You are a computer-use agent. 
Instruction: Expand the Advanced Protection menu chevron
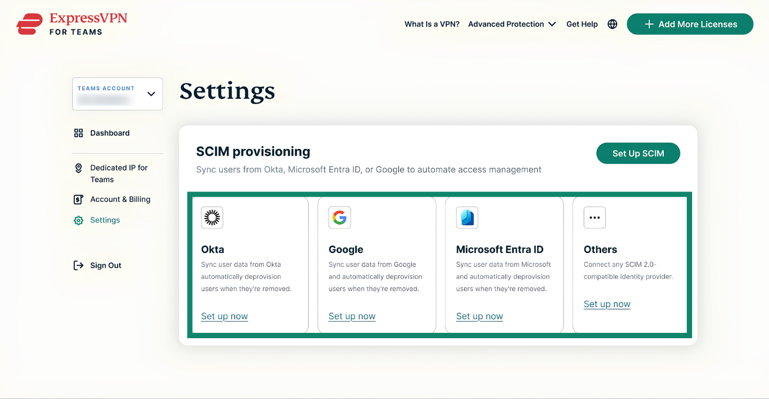(x=552, y=24)
